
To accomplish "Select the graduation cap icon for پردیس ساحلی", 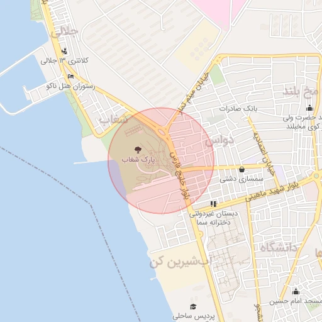I will click(193, 307).
